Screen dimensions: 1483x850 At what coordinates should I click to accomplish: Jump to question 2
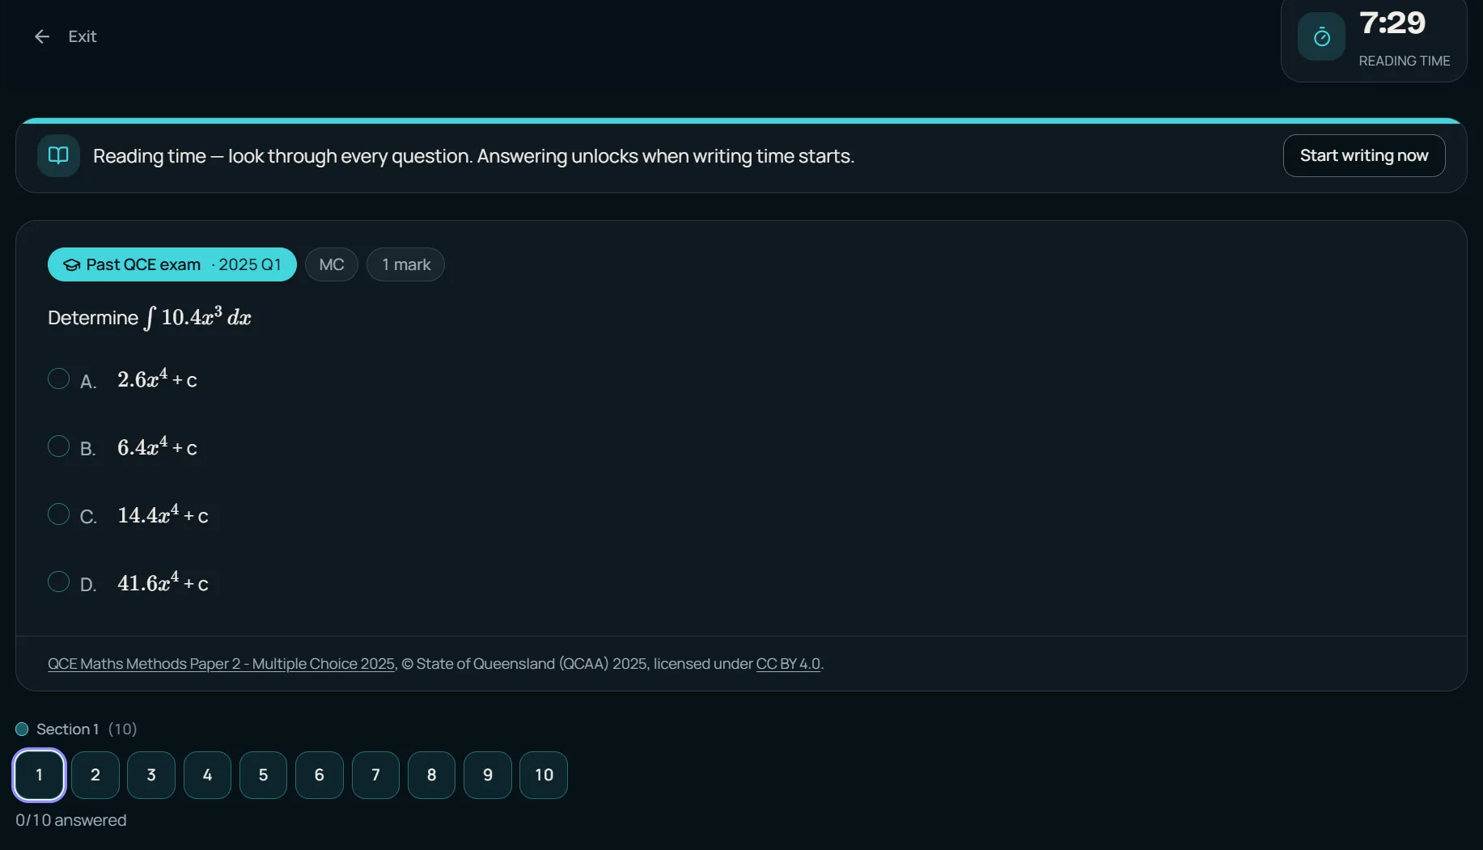pos(95,775)
